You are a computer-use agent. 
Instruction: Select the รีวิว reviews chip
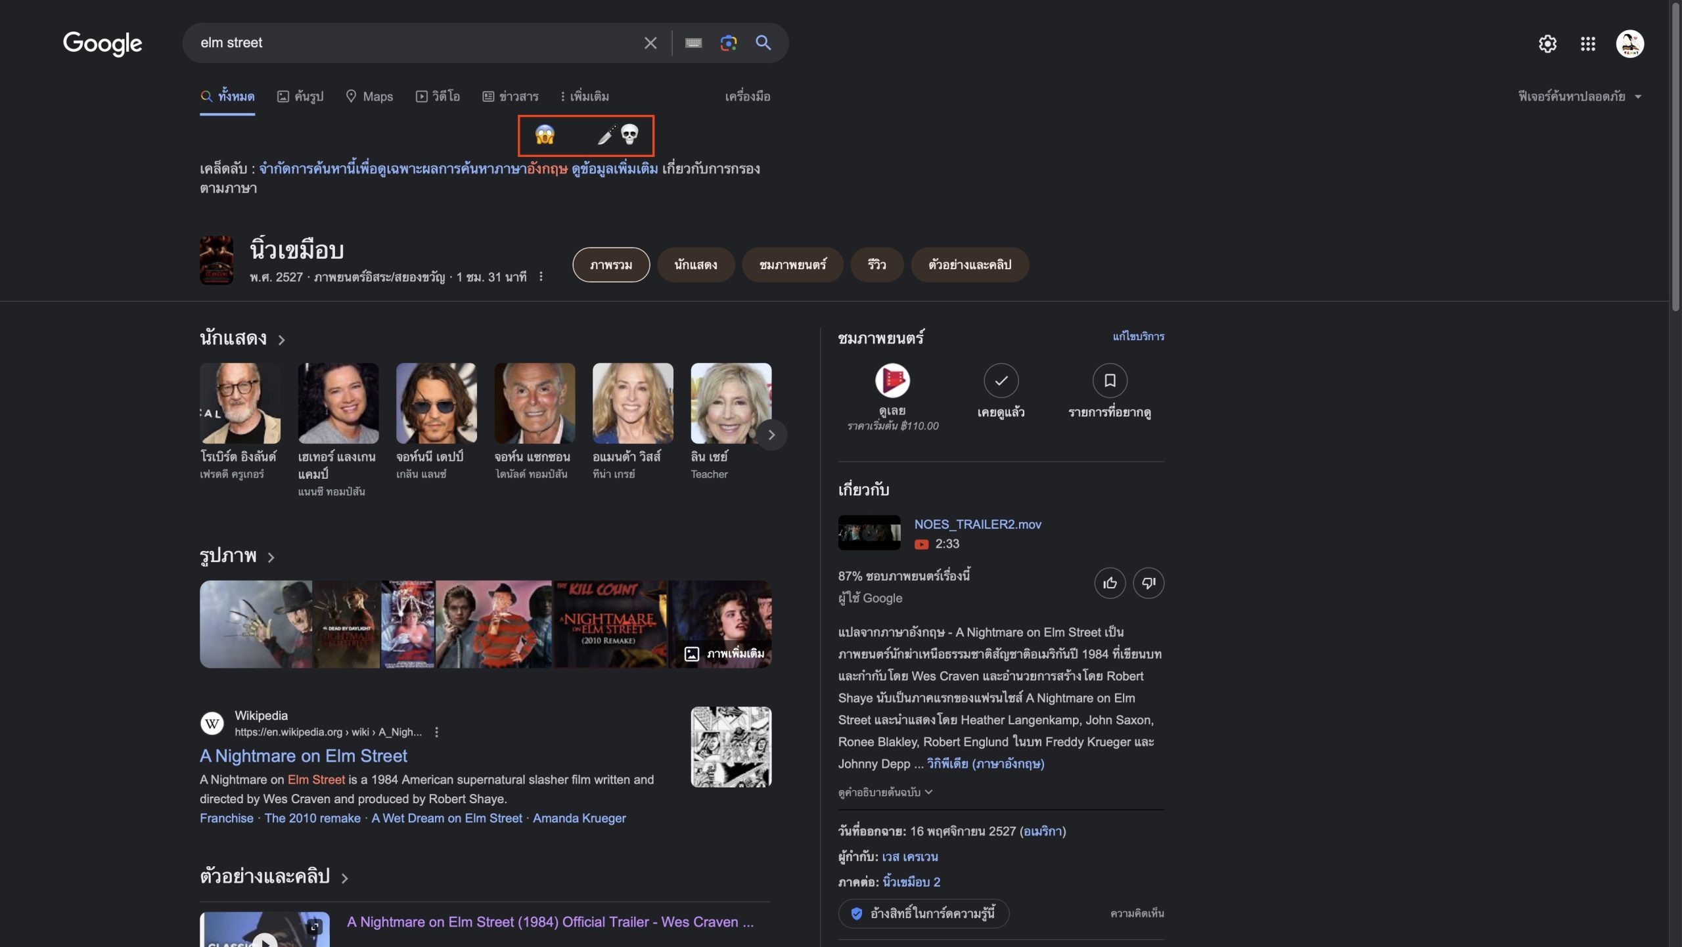[876, 265]
